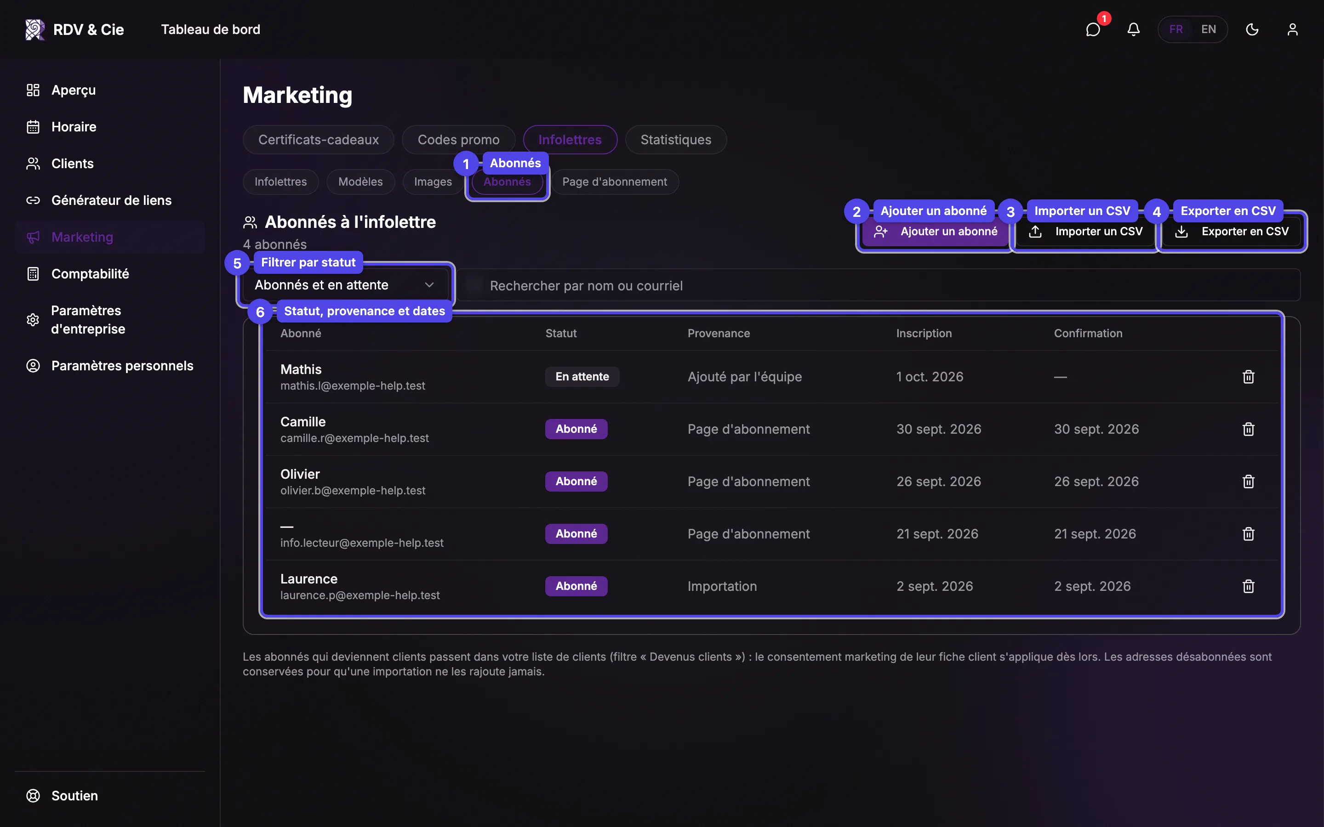Image resolution: width=1324 pixels, height=827 pixels.
Task: Focus the search by name or email field
Action: click(x=879, y=285)
